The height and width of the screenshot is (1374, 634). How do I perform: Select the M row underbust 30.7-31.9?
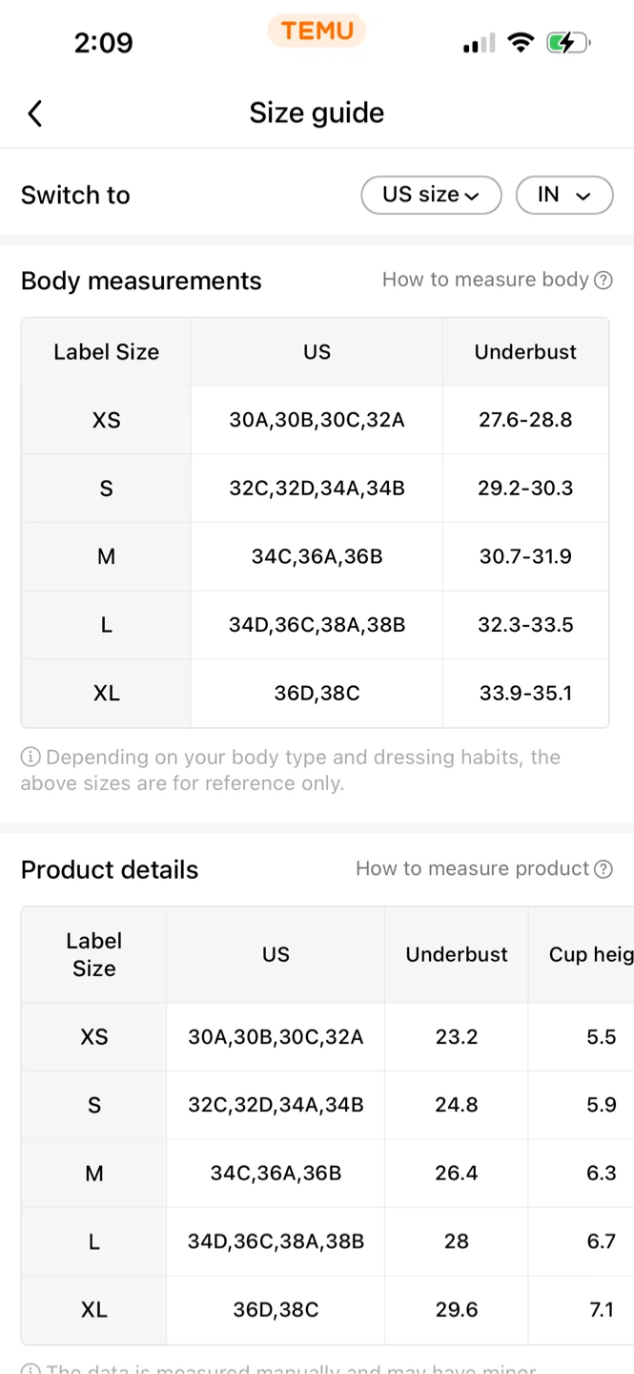click(x=525, y=556)
